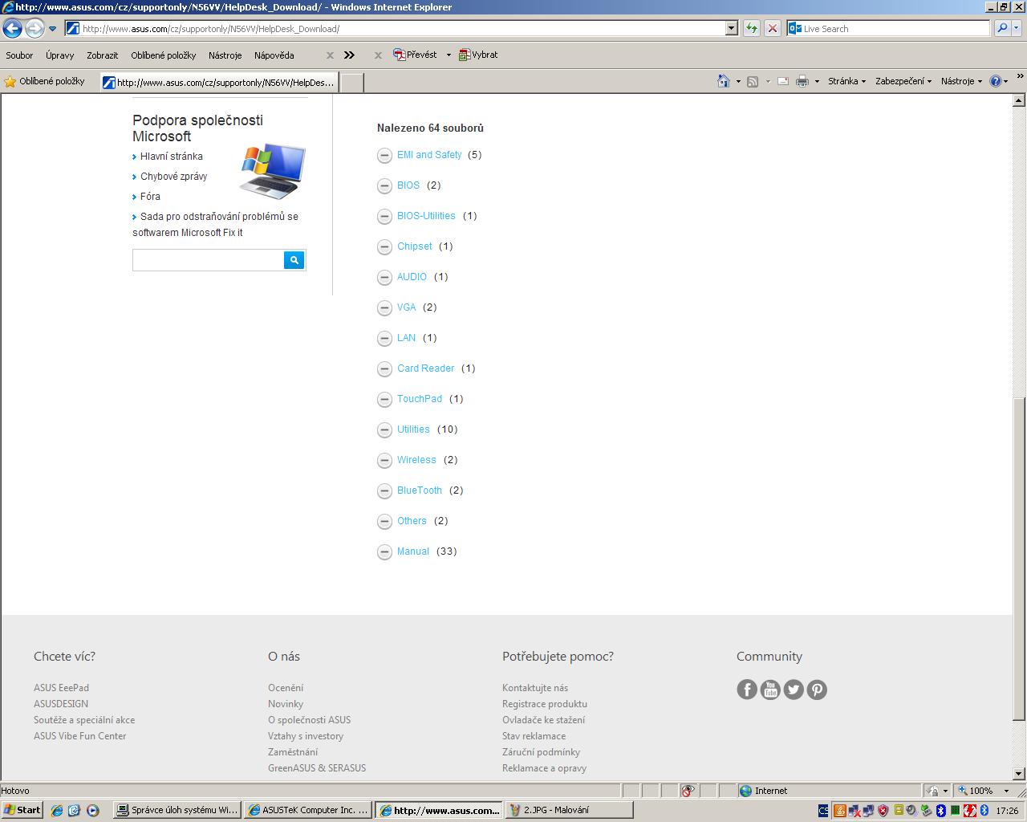Switch to ASUSTeK Computer Inc. taskbar window

coord(308,810)
